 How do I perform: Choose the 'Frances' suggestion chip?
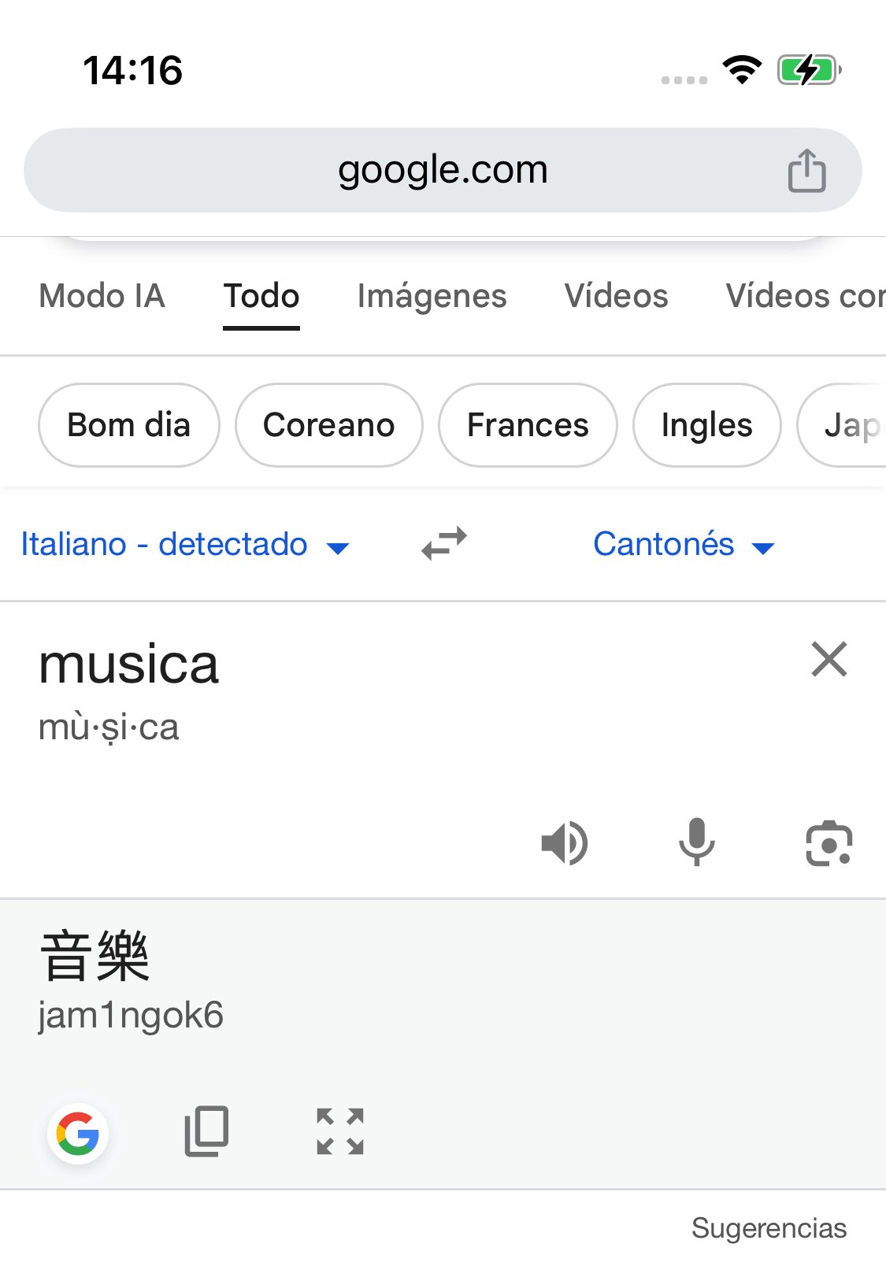tap(528, 425)
